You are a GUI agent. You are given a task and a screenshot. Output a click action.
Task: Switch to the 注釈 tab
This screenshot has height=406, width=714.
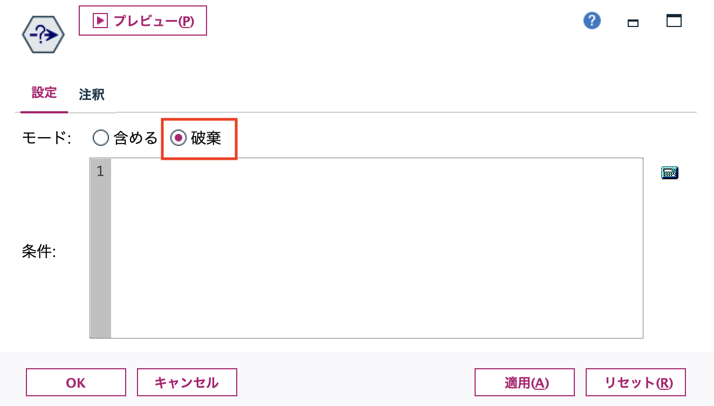click(x=92, y=94)
